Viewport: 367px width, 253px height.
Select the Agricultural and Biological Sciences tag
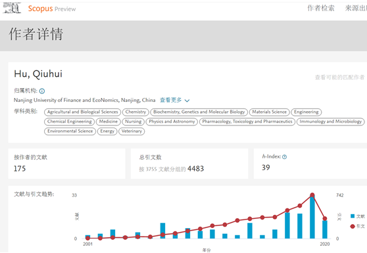(x=82, y=112)
